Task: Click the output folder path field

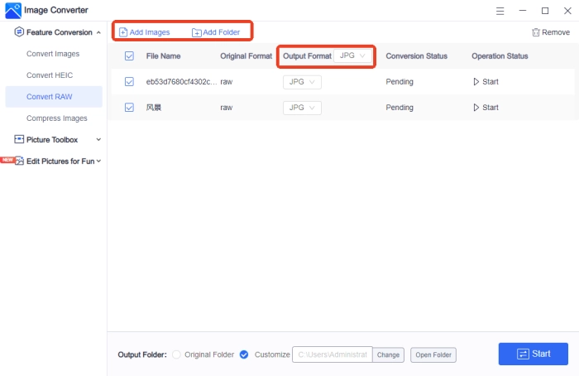Action: pos(332,354)
